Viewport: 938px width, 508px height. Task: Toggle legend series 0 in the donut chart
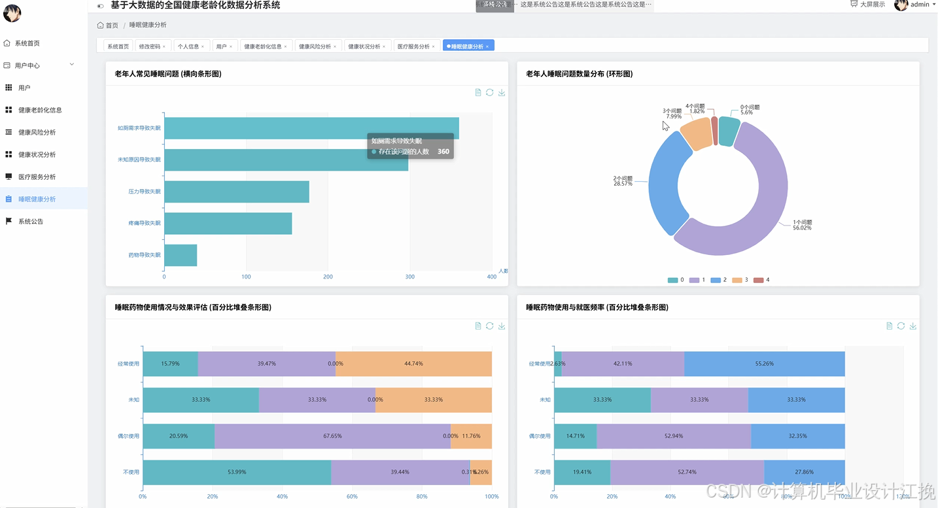pos(676,280)
